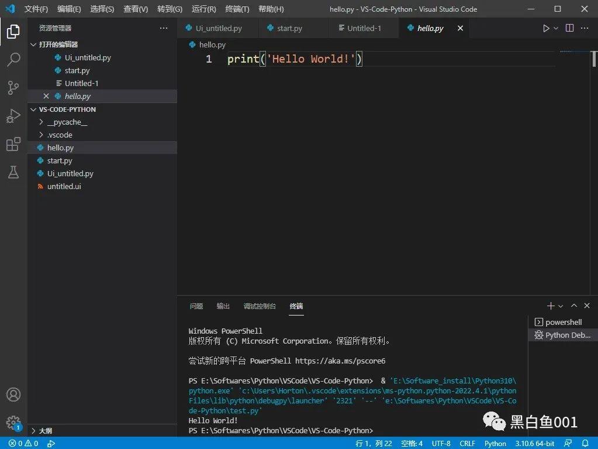Open the Testing flask view
Image resolution: width=598 pixels, height=449 pixels.
coord(13,172)
